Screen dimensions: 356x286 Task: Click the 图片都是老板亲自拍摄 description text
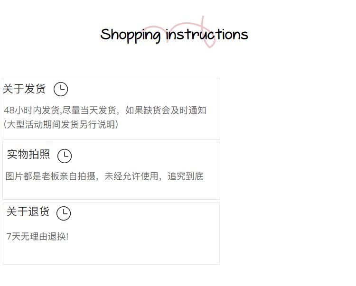(x=104, y=176)
